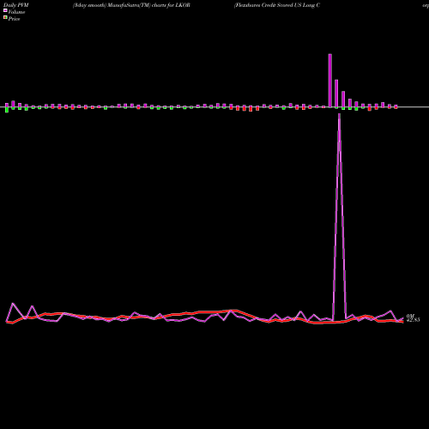Click the '0M' axis label at right
This screenshot has width=429, height=429.
click(410, 316)
